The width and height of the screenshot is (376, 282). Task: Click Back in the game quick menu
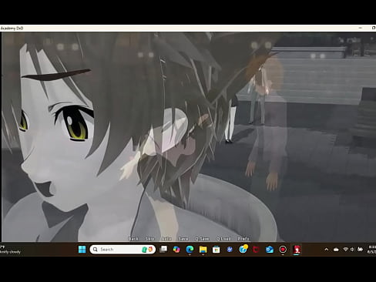(133, 239)
